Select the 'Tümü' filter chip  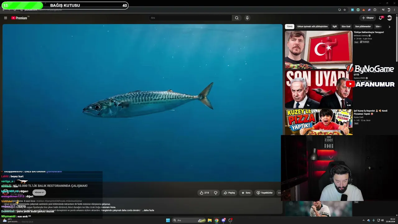(x=289, y=27)
